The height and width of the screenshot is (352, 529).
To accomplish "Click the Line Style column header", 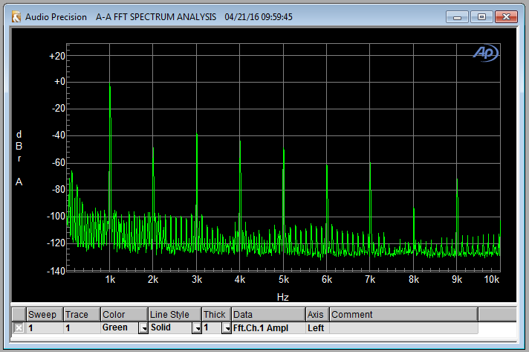I will (175, 315).
